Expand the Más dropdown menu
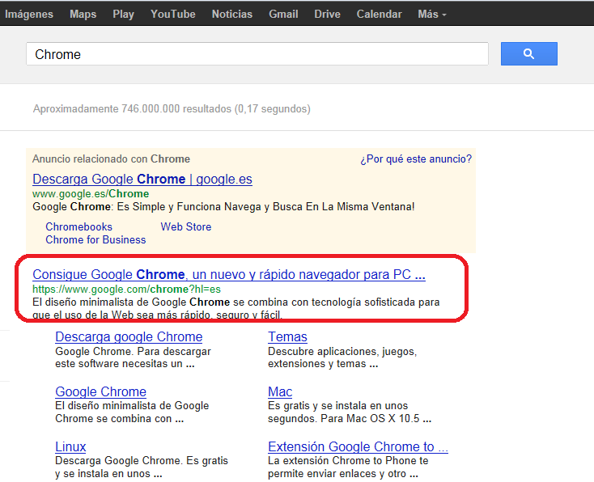 (431, 14)
